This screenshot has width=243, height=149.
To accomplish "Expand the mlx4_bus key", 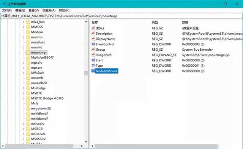I will 24,22.
